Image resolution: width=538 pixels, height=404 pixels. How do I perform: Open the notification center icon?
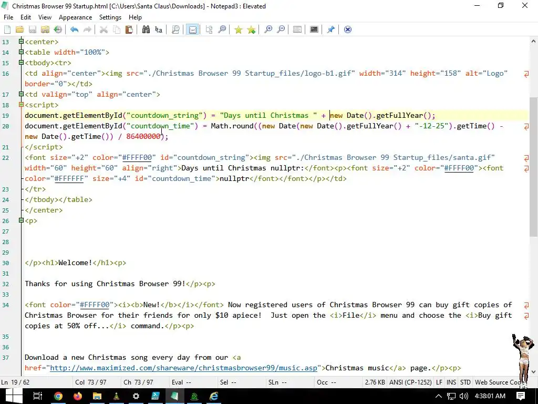click(521, 396)
